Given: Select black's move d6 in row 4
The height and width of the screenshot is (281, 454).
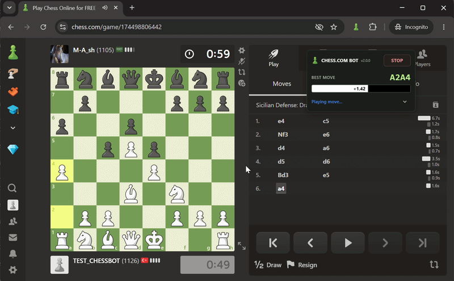Looking at the screenshot, I should point(326,162).
